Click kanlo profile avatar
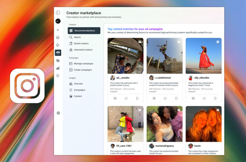This screenshot has height=162, width=246. (x=191, y=146)
